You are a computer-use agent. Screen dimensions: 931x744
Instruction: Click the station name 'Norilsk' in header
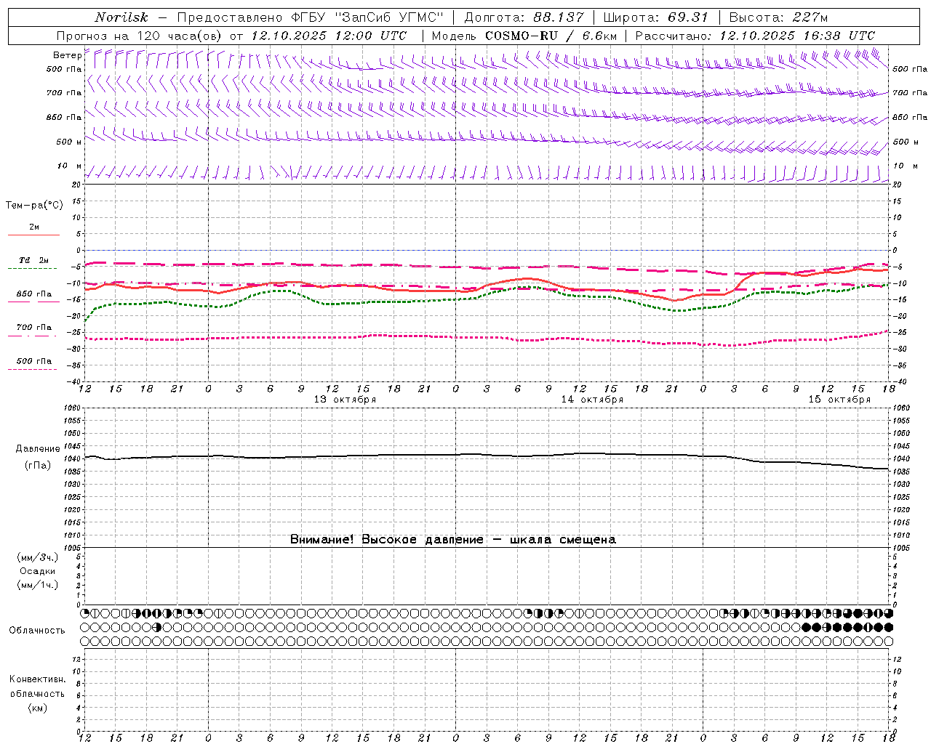[121, 17]
